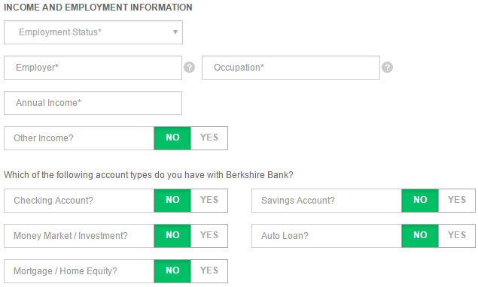Image resolution: width=478 pixels, height=287 pixels.
Task: Toggle Money Market / Investment to NO
Action: coord(172,236)
